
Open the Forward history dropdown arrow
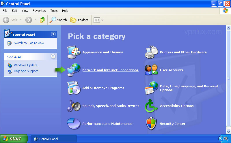(x=35, y=20)
